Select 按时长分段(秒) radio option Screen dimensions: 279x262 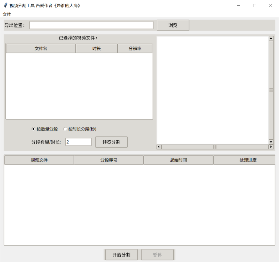[x=80, y=129]
